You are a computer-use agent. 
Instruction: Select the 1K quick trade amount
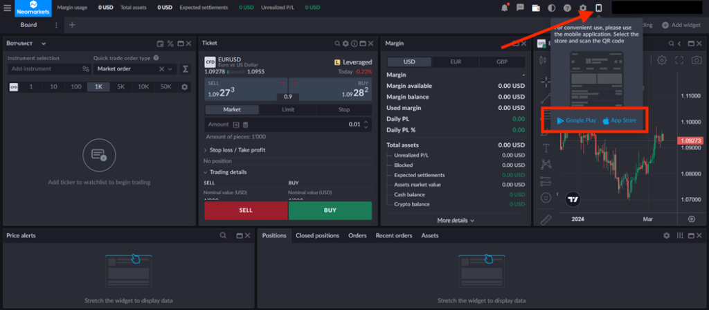click(98, 87)
